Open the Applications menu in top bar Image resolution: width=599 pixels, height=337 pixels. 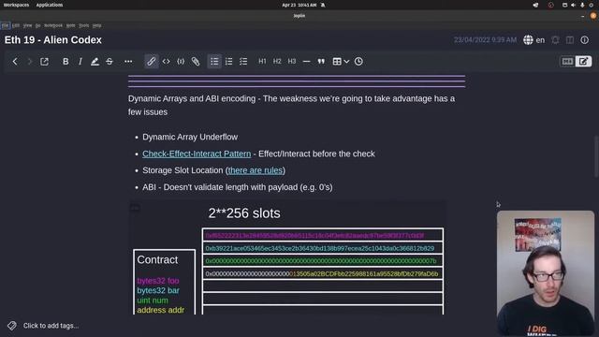tap(50, 5)
